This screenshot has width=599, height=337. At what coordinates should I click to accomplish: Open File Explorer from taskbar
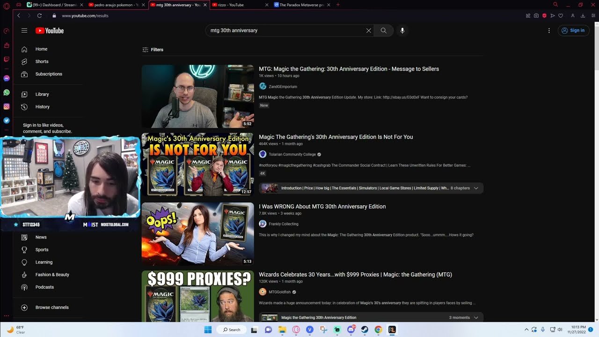click(282, 330)
